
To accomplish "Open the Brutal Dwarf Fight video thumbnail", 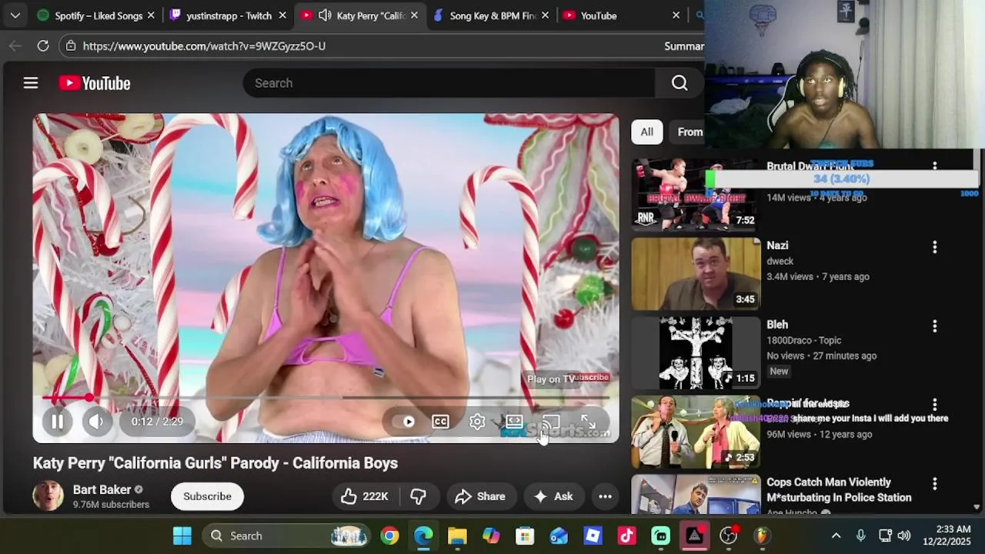I will click(696, 194).
